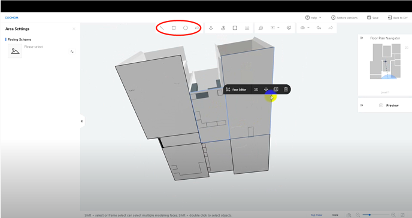Click the paving scheme swap icon
412x218 pixels.
[x=72, y=51]
